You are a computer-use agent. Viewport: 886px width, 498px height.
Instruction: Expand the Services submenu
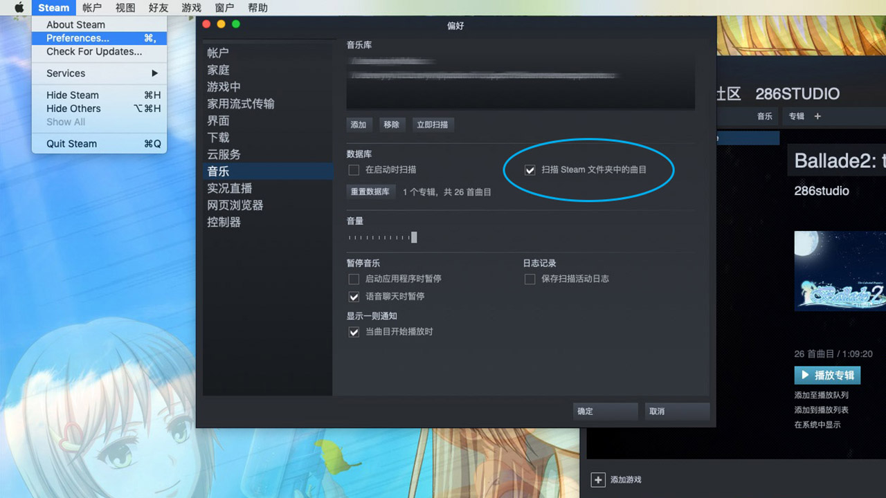[x=65, y=73]
